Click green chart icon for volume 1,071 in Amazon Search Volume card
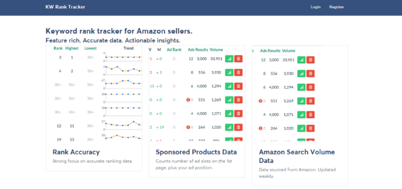The width and height of the screenshot is (402, 189). pos(301,114)
